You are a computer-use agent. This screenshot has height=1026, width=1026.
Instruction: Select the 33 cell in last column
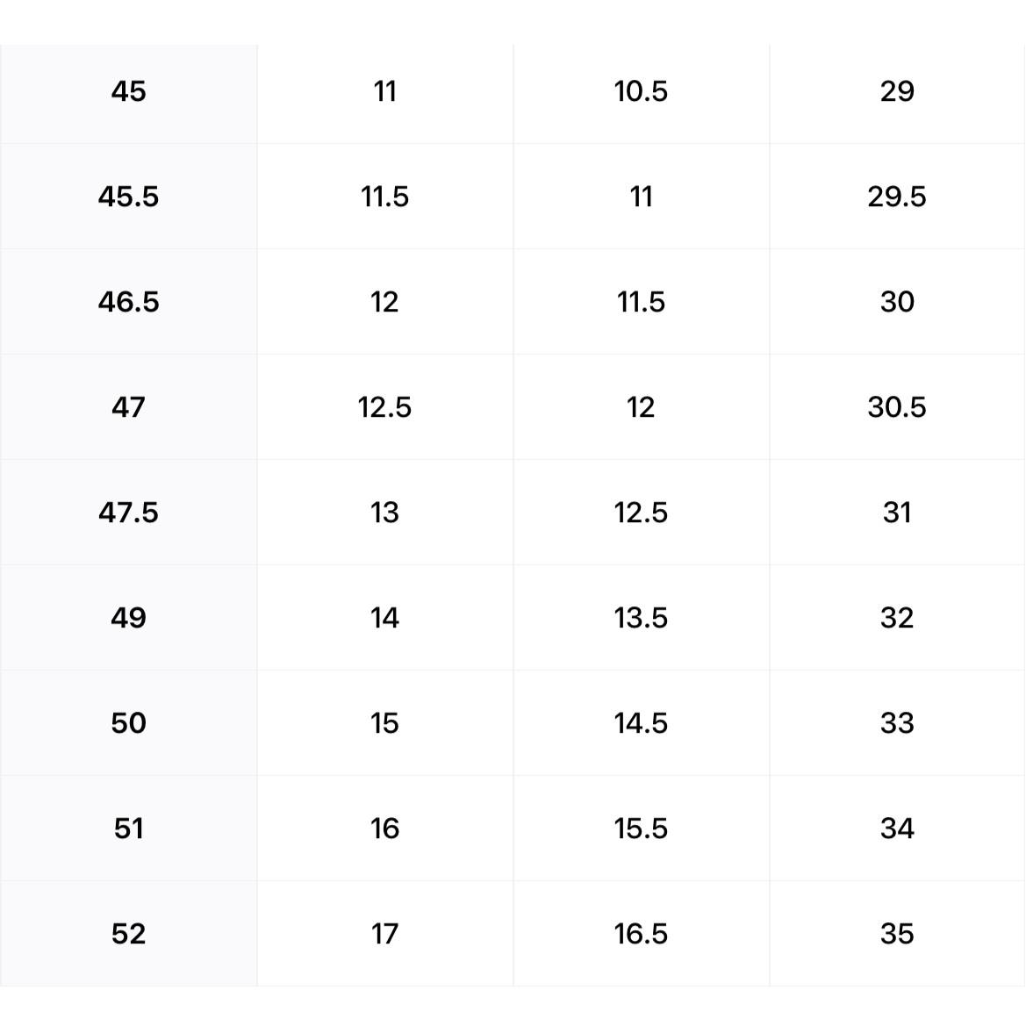896,723
